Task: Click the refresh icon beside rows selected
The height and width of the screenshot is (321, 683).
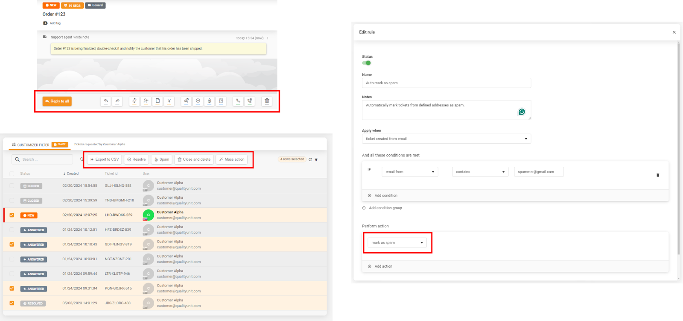Action: point(310,159)
